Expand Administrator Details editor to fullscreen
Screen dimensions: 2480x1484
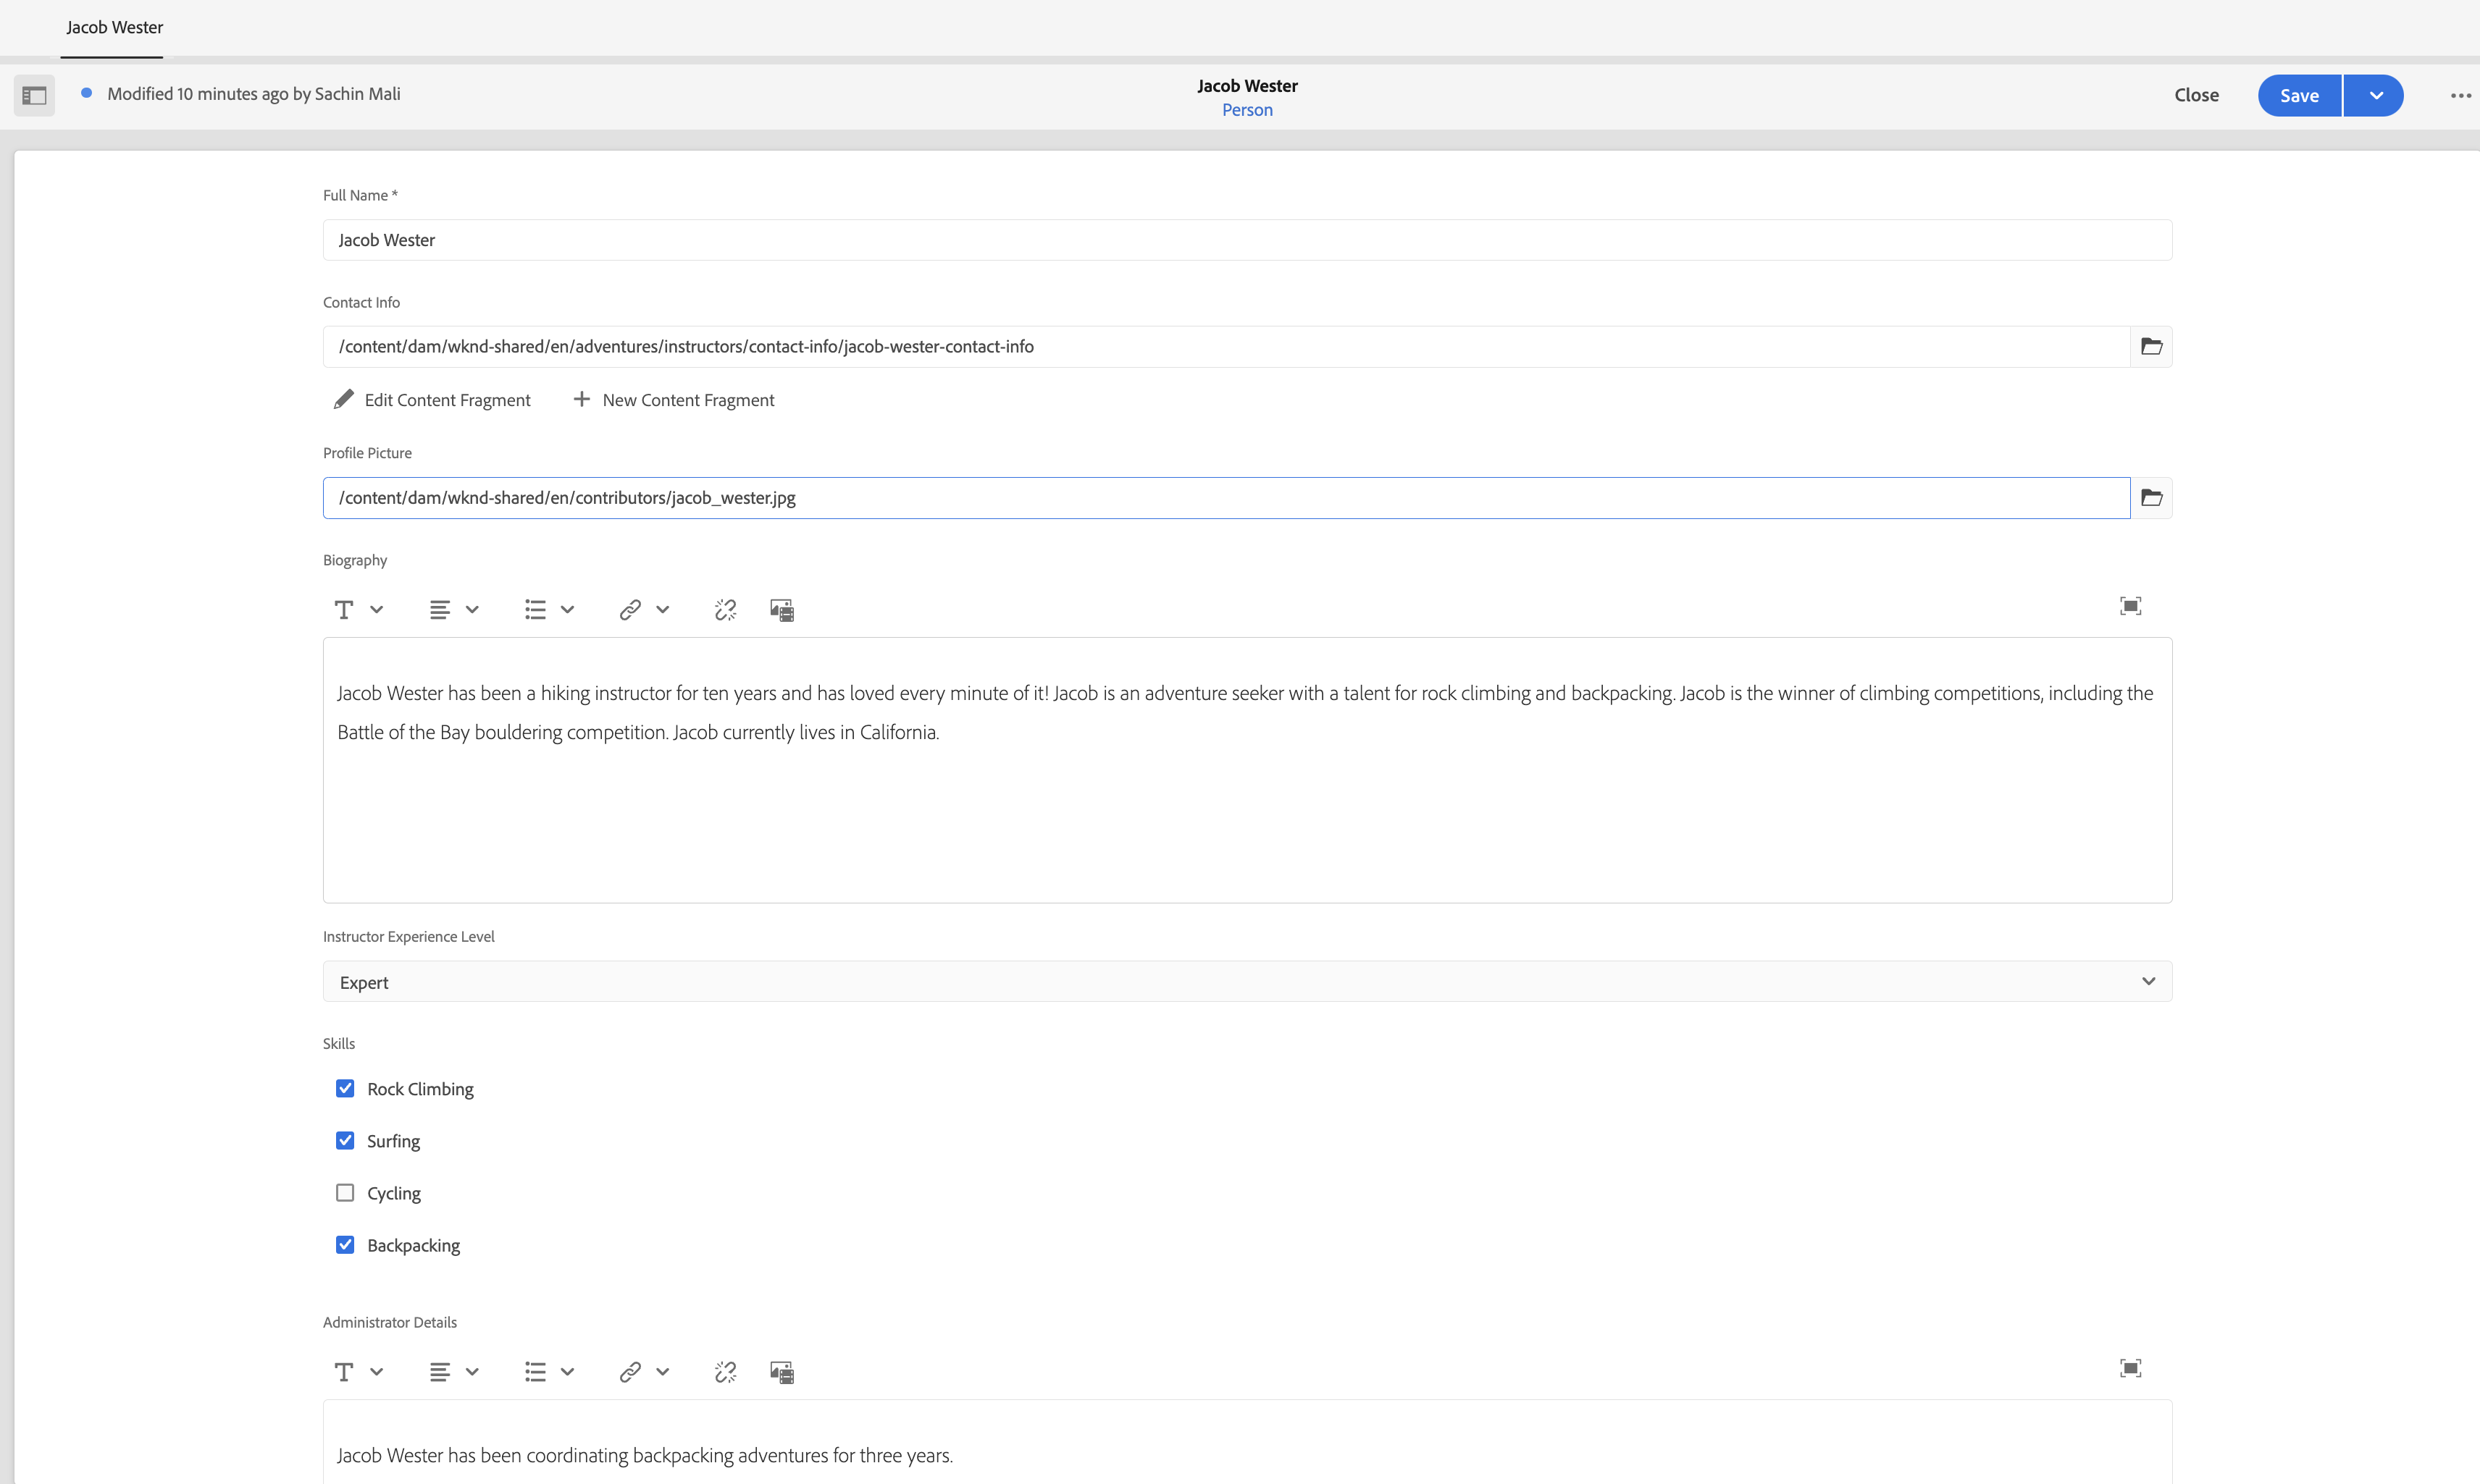(2130, 1368)
